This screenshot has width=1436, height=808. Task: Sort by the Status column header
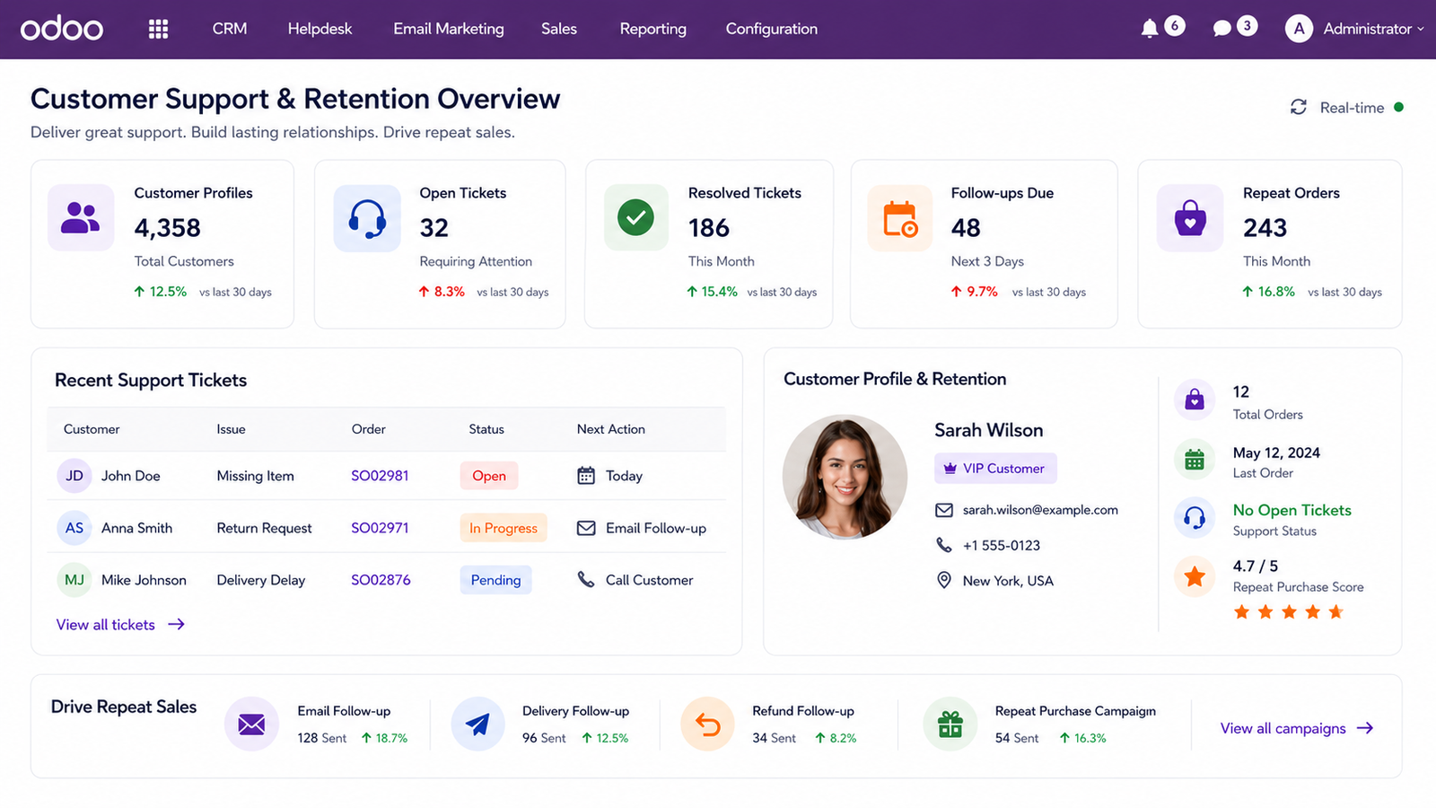(x=486, y=429)
